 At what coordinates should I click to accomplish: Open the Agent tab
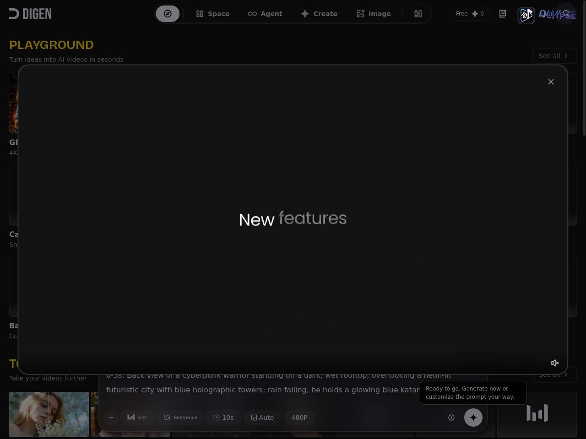coord(265,14)
